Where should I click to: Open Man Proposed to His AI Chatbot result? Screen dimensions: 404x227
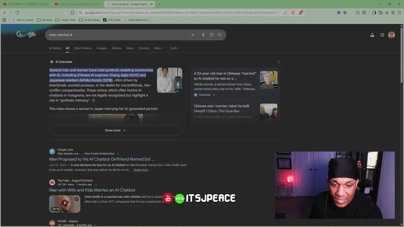click(102, 159)
